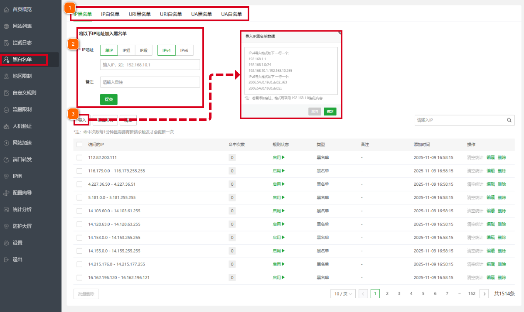524x312 pixels.
Task: Switch to the IP白名单 tab
Action: (110, 14)
